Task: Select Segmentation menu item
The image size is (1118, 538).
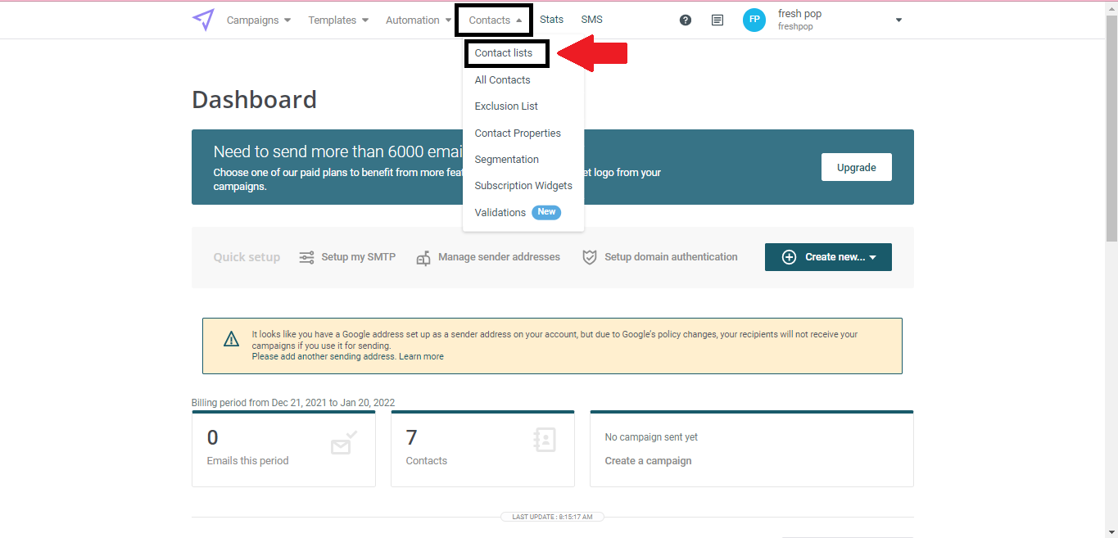Action: [507, 160]
